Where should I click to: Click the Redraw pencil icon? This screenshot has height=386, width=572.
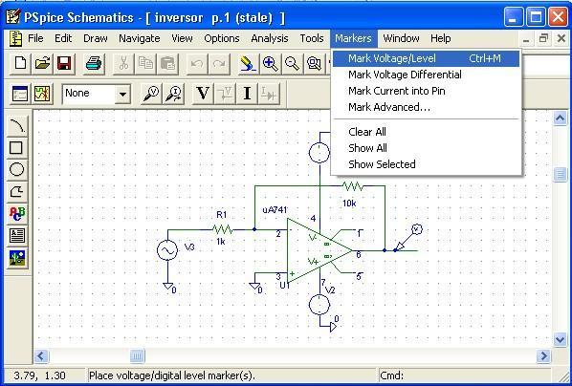coord(249,63)
